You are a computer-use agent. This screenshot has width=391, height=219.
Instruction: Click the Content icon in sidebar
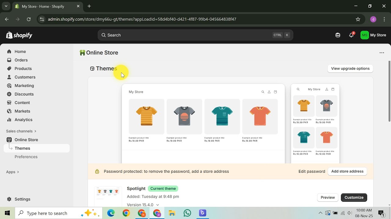coord(9,103)
